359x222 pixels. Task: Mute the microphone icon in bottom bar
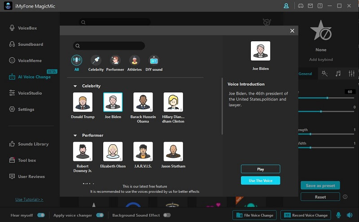[338, 215]
